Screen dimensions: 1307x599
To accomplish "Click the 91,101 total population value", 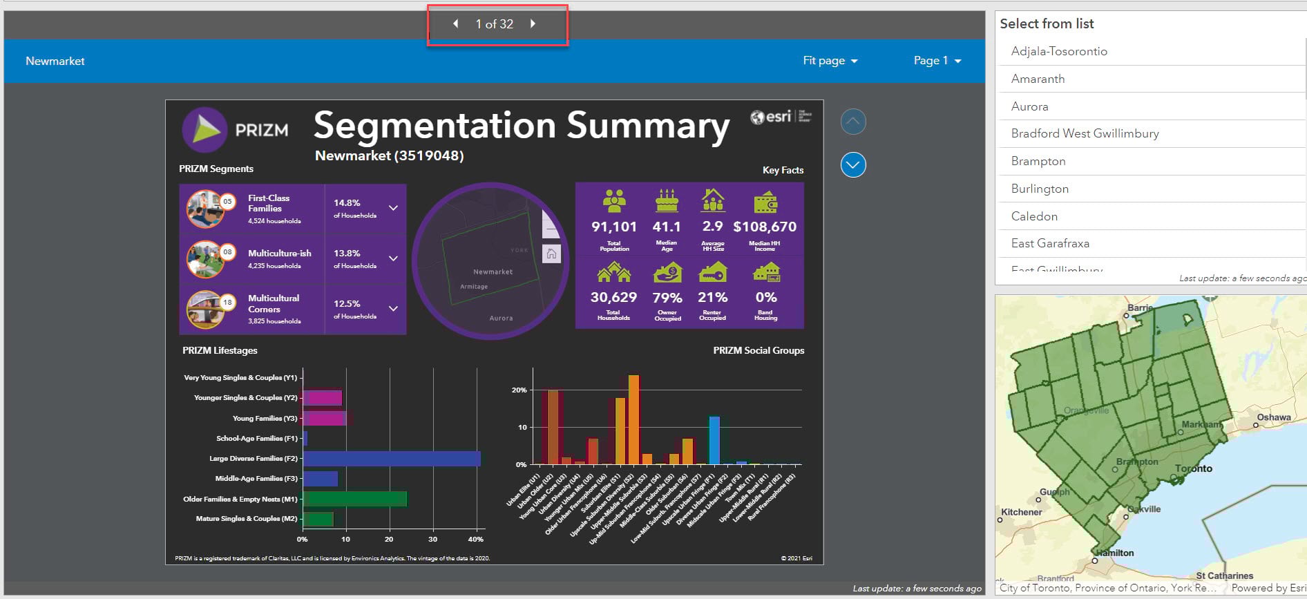I will point(613,227).
